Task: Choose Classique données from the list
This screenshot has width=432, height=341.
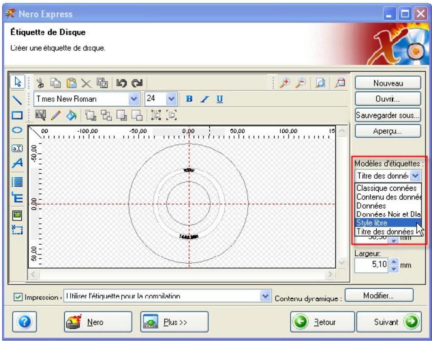Action: pyautogui.click(x=388, y=188)
